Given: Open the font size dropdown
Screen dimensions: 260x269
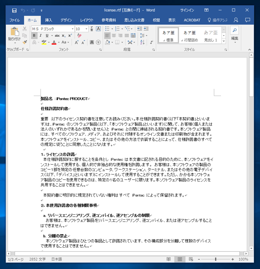Looking at the screenshot, I should click(x=86, y=29).
